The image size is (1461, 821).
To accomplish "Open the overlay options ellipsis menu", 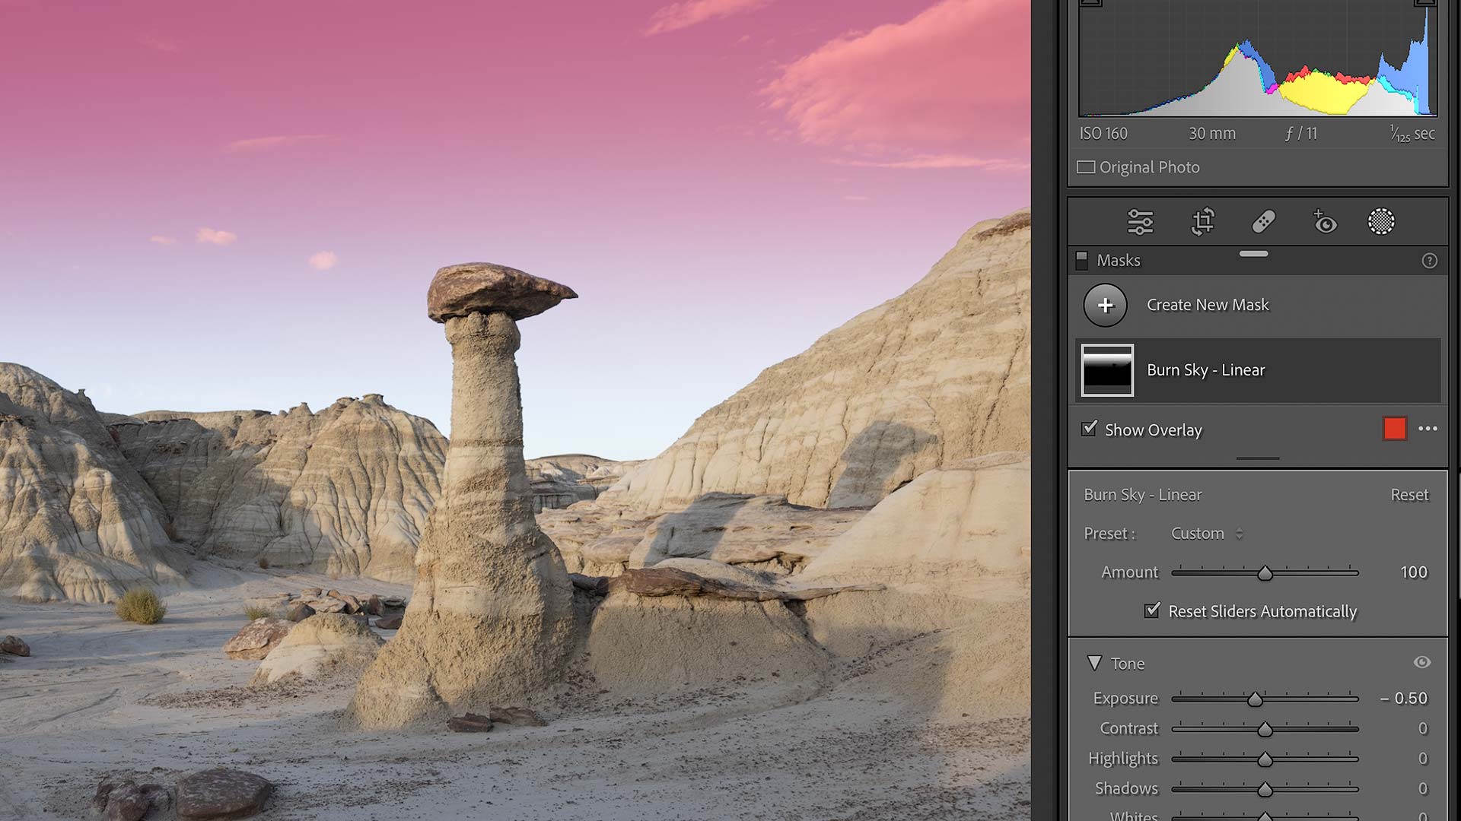I will point(1428,429).
